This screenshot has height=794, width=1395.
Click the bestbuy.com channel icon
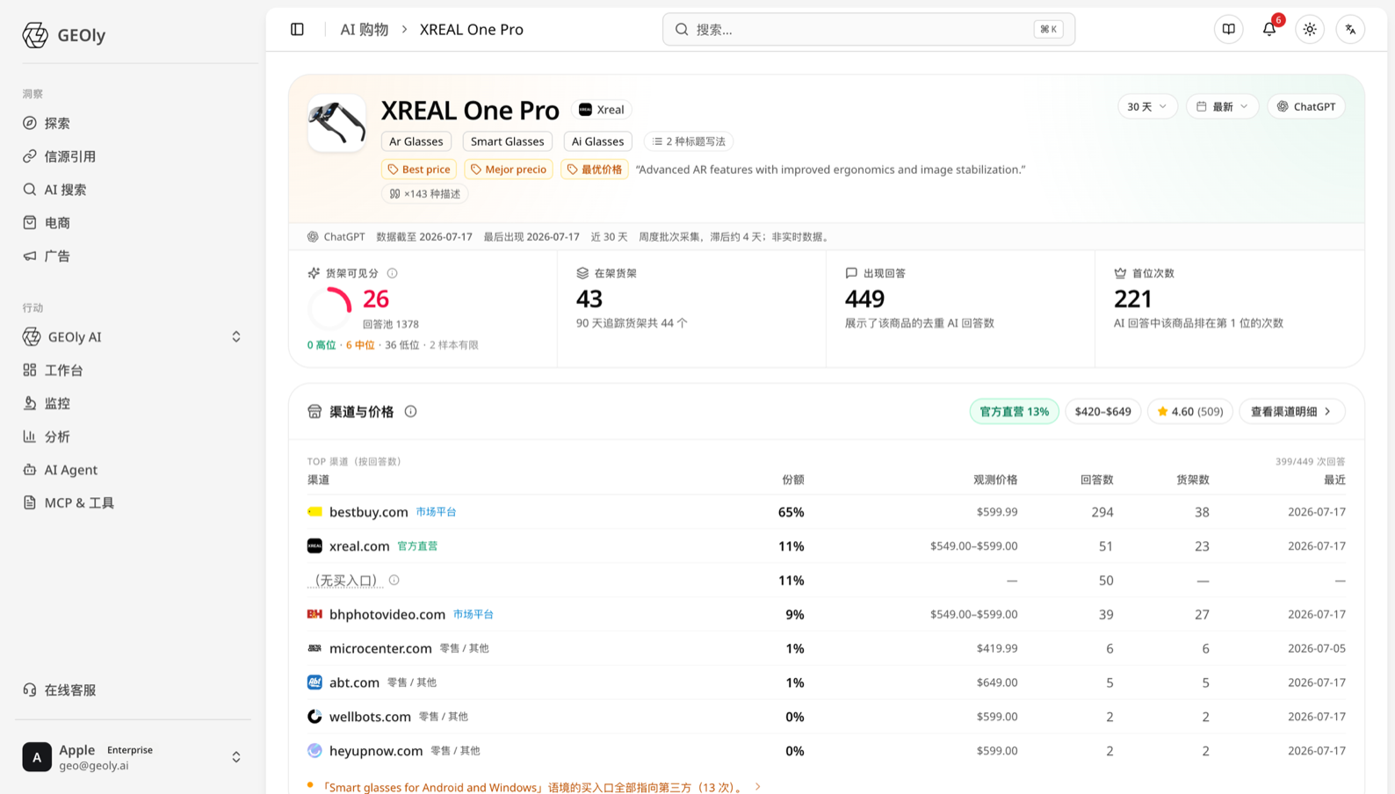314,512
